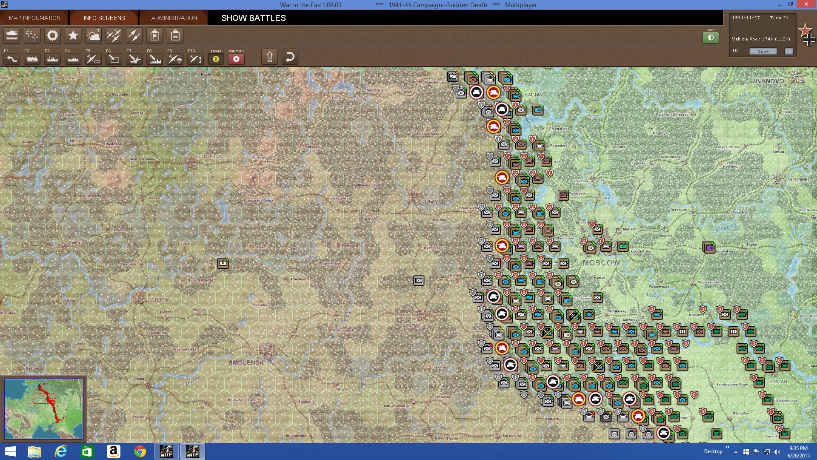
Task: Open the weather sun-and-cloud icon
Action: pyautogui.click(x=93, y=35)
